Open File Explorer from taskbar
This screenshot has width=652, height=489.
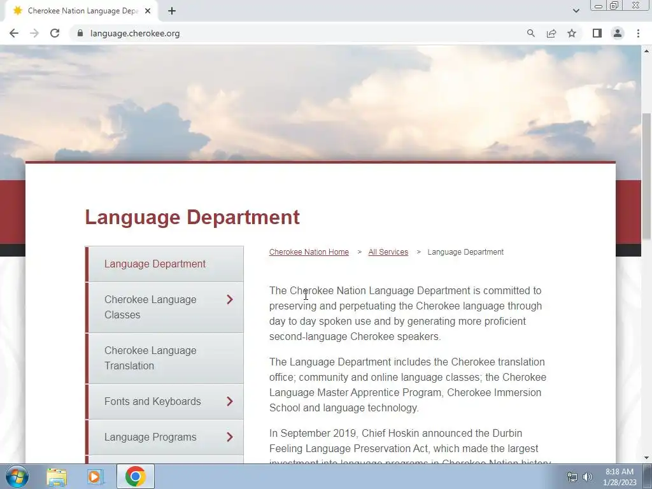(57, 476)
